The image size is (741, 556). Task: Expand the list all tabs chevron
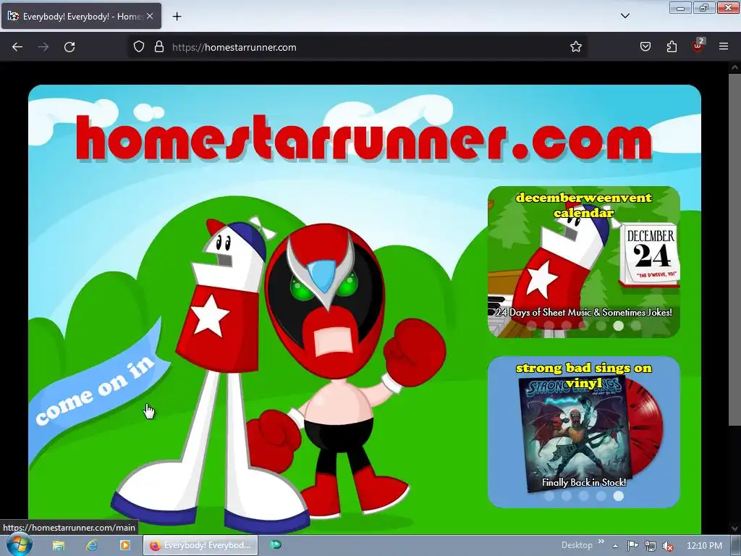tap(625, 16)
